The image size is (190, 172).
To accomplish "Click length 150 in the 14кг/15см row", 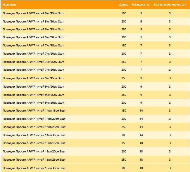I will point(124,111).
